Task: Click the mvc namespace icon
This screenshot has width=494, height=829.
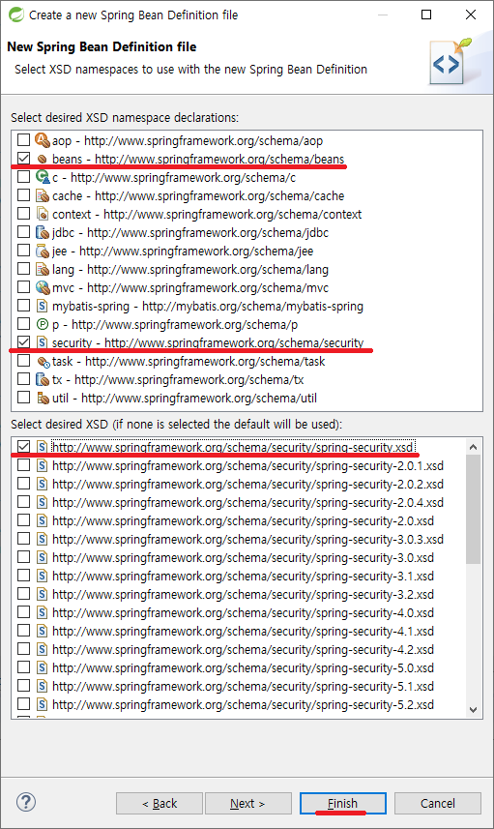Action: click(x=43, y=287)
